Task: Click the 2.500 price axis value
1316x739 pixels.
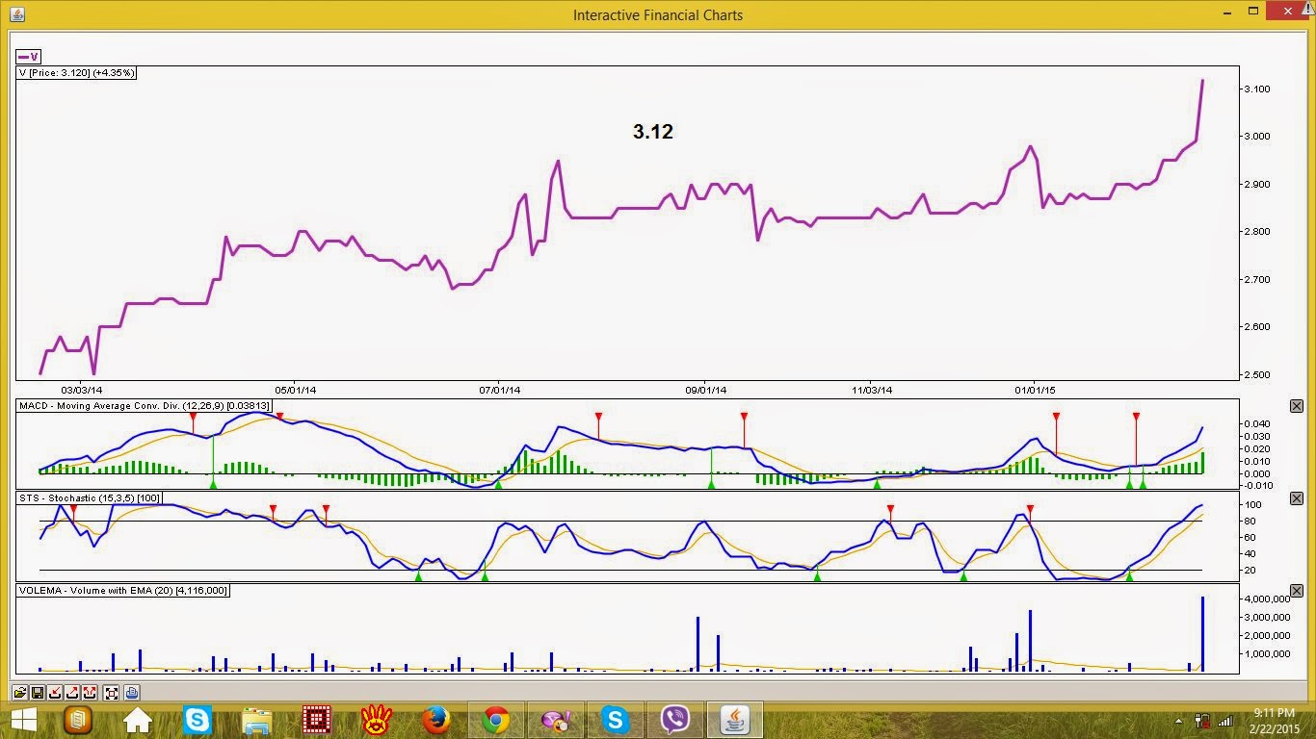Action: click(1257, 375)
